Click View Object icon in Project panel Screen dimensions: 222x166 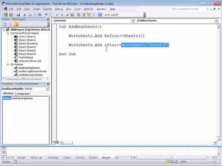(x=10, y=24)
